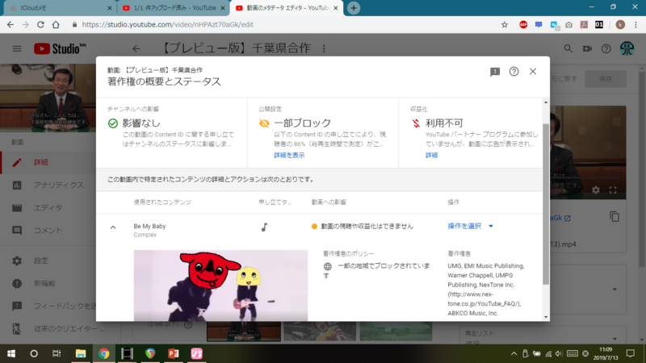
Task: Open the Studio header help icon
Action: (x=606, y=49)
